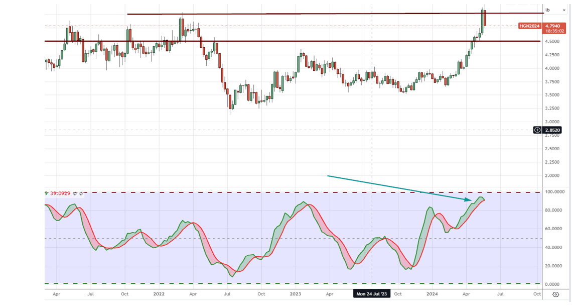The image size is (572, 306).
Task: Click the 2.8520 crosshair price label
Action: point(552,130)
